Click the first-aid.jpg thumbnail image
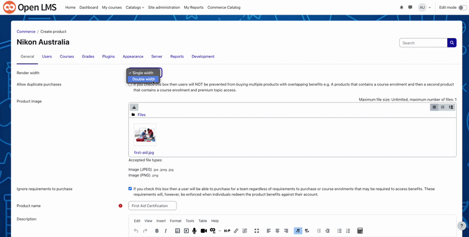469x237 pixels. point(145,135)
